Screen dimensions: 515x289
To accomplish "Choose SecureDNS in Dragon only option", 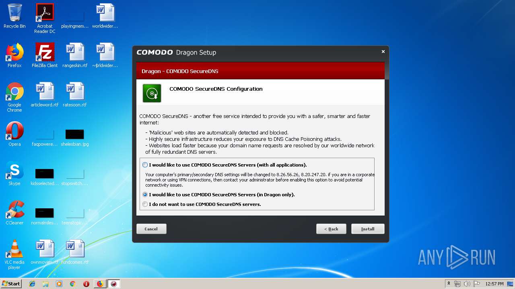I will (145, 195).
